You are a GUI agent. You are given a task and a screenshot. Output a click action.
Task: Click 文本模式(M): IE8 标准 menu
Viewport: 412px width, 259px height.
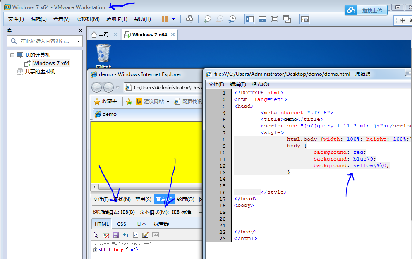[x=165, y=212]
